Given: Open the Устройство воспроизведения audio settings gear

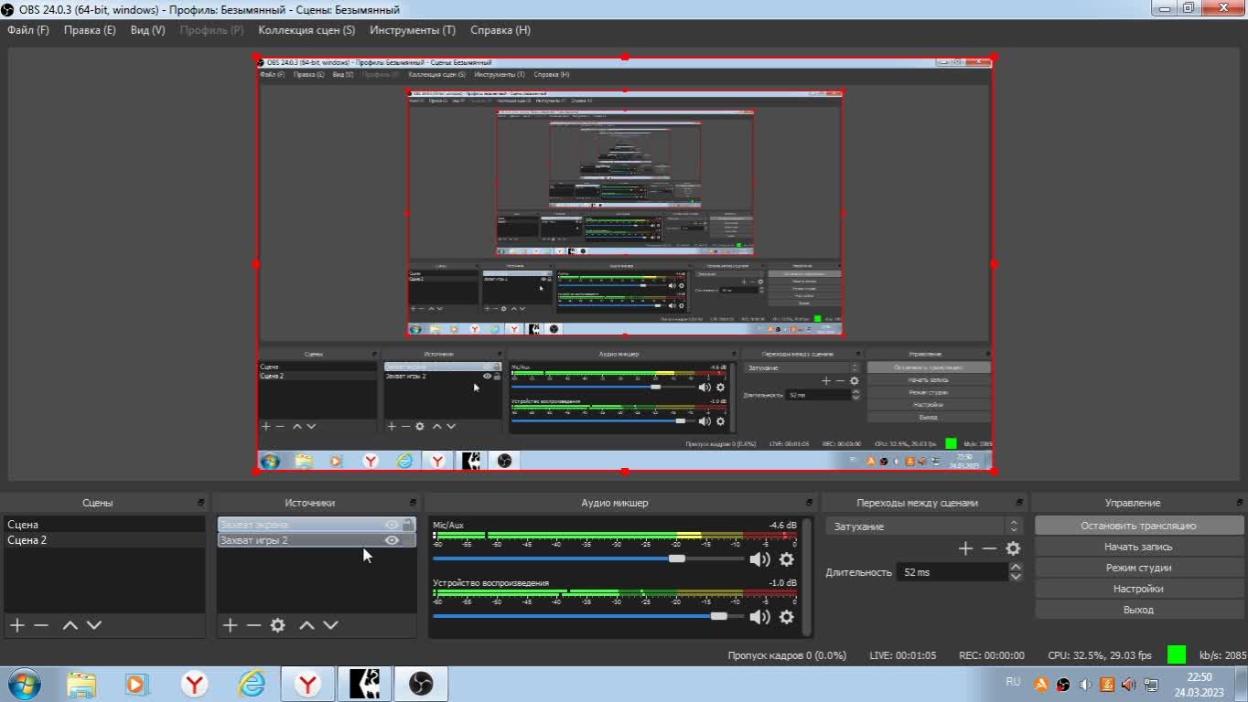Looking at the screenshot, I should point(786,617).
